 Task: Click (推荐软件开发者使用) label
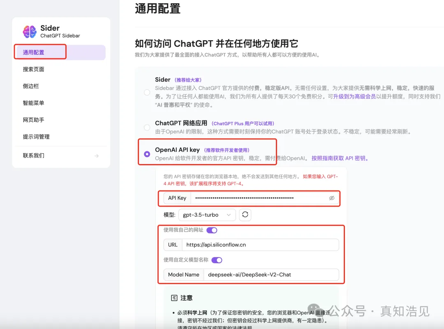(227, 150)
